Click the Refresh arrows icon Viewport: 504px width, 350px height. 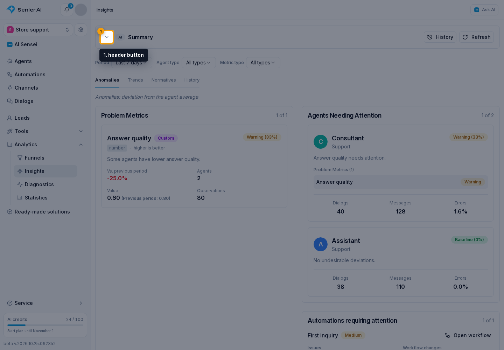point(465,37)
